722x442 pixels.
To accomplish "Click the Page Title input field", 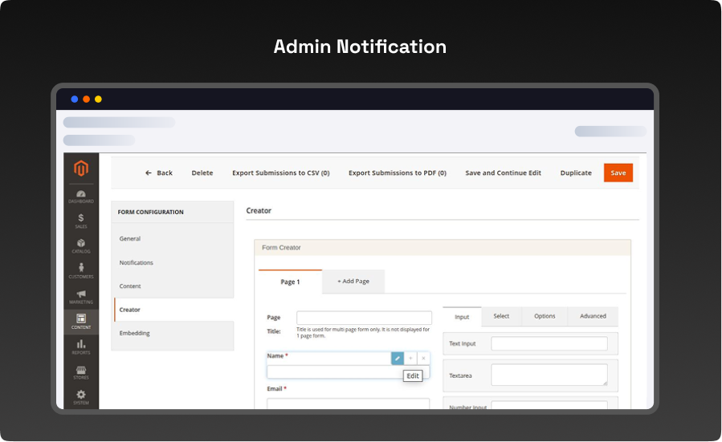I will (364, 318).
